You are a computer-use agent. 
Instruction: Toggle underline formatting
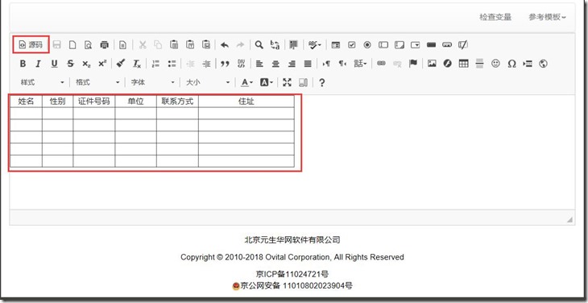(x=55, y=64)
